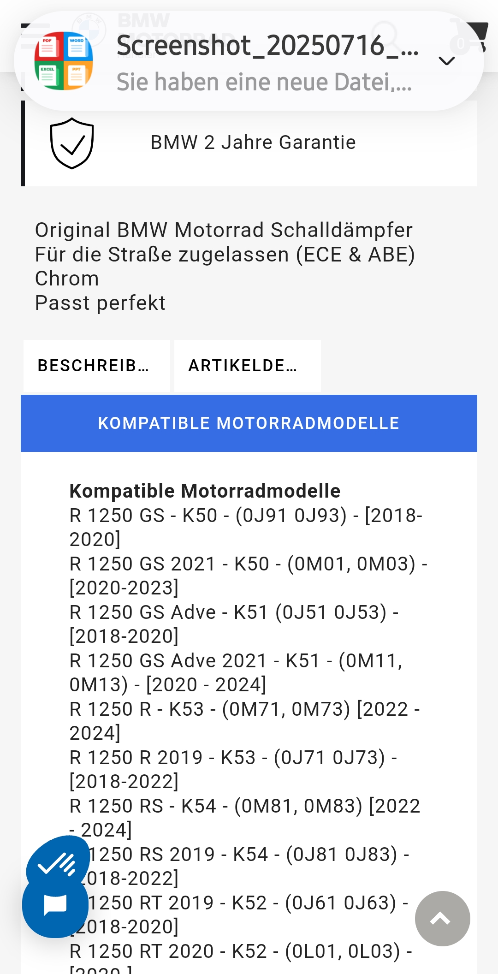The height and width of the screenshot is (974, 498).
Task: Tap 'Original BMW Motorrad Schalldämpfer' description line
Action: 224,230
